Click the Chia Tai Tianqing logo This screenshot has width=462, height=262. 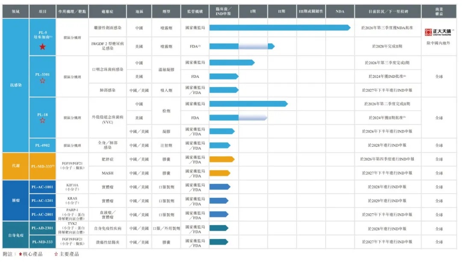point(439,32)
